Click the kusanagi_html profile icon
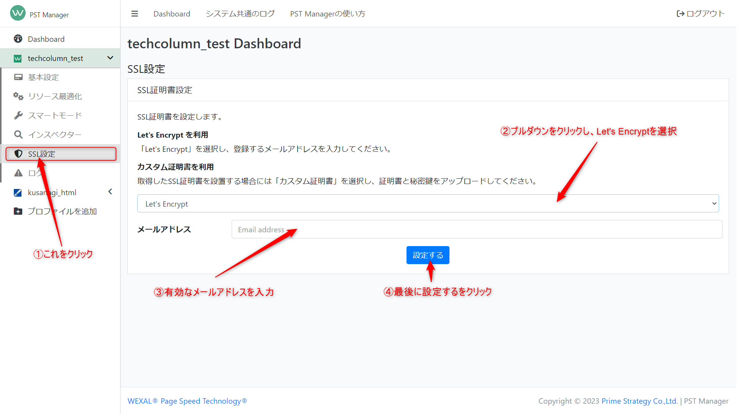744x414 pixels. click(x=18, y=192)
